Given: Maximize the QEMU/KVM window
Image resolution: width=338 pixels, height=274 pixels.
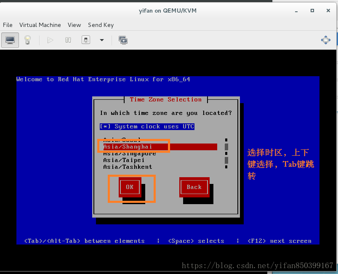Looking at the screenshot, I should pos(312,11).
